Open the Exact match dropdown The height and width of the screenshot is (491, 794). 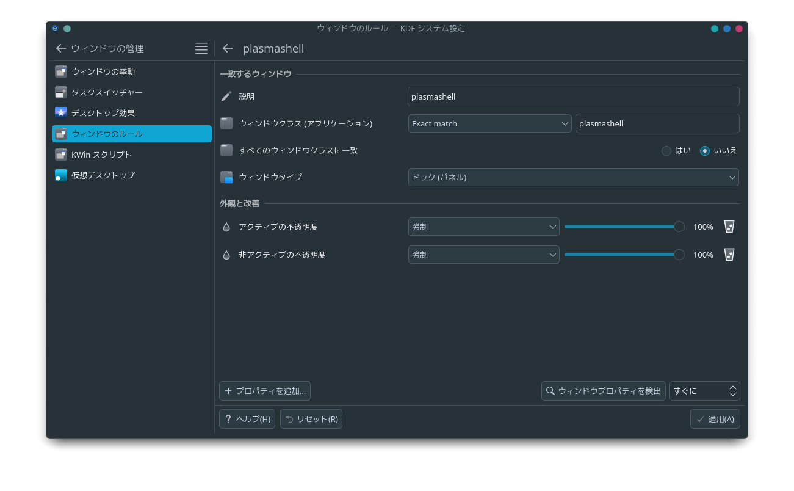pos(489,123)
